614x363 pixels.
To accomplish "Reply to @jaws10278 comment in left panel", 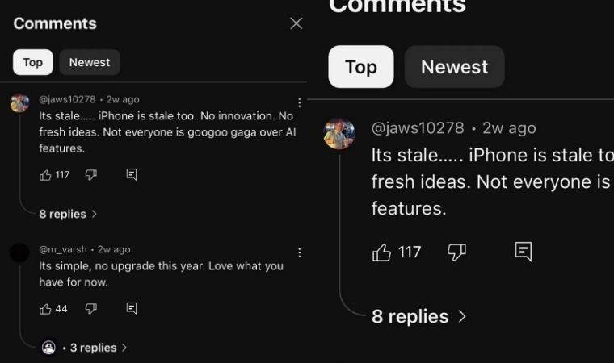I will click(132, 174).
